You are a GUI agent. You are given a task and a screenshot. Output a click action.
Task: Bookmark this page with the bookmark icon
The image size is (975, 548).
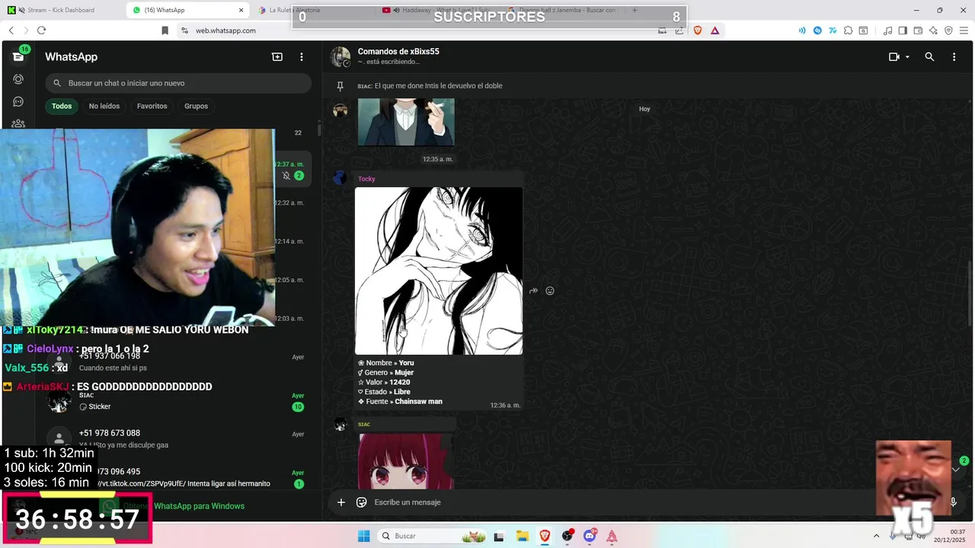(x=165, y=30)
